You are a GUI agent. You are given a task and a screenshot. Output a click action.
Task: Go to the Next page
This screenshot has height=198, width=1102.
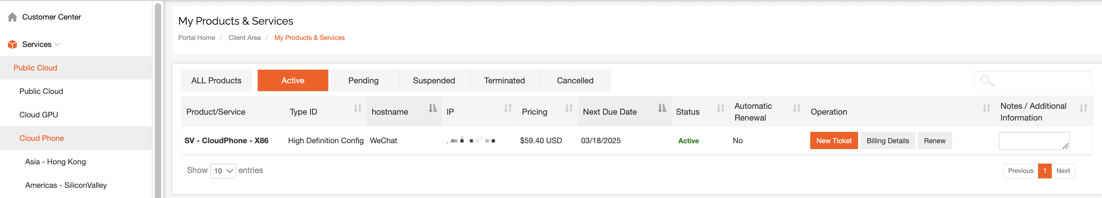pyautogui.click(x=1063, y=171)
